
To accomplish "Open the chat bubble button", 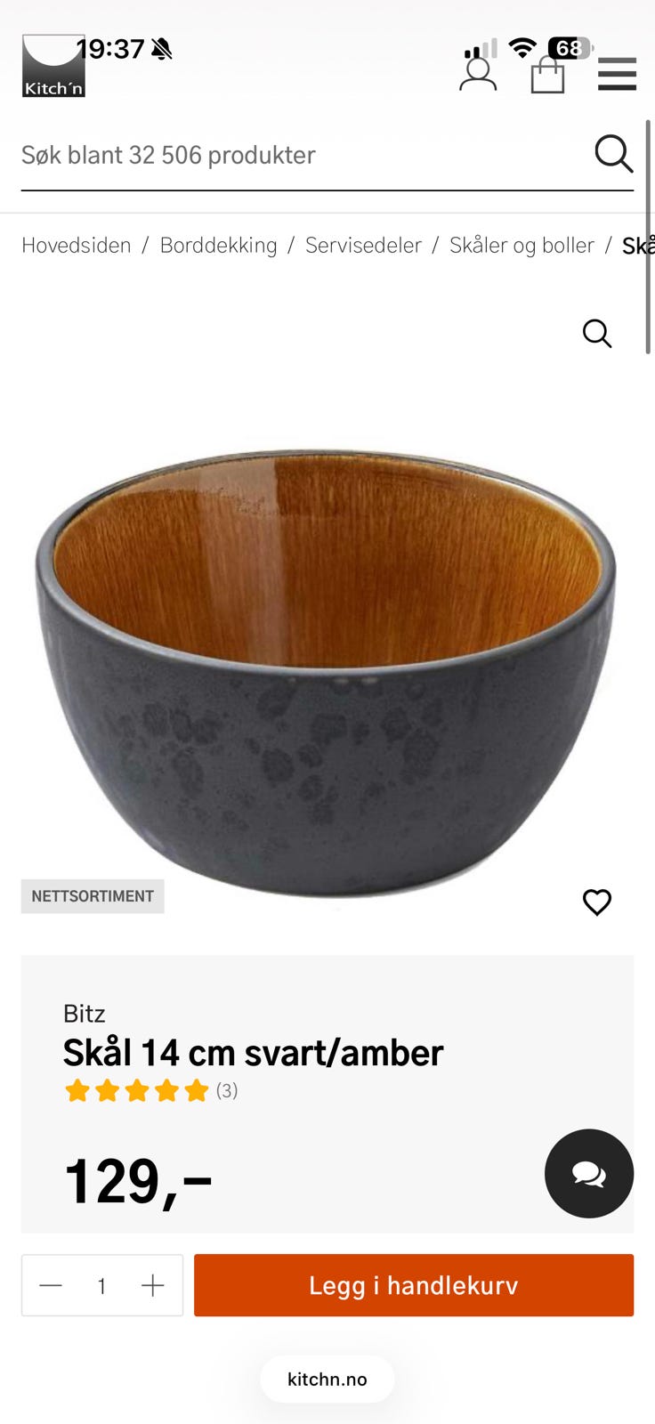I will [589, 1174].
